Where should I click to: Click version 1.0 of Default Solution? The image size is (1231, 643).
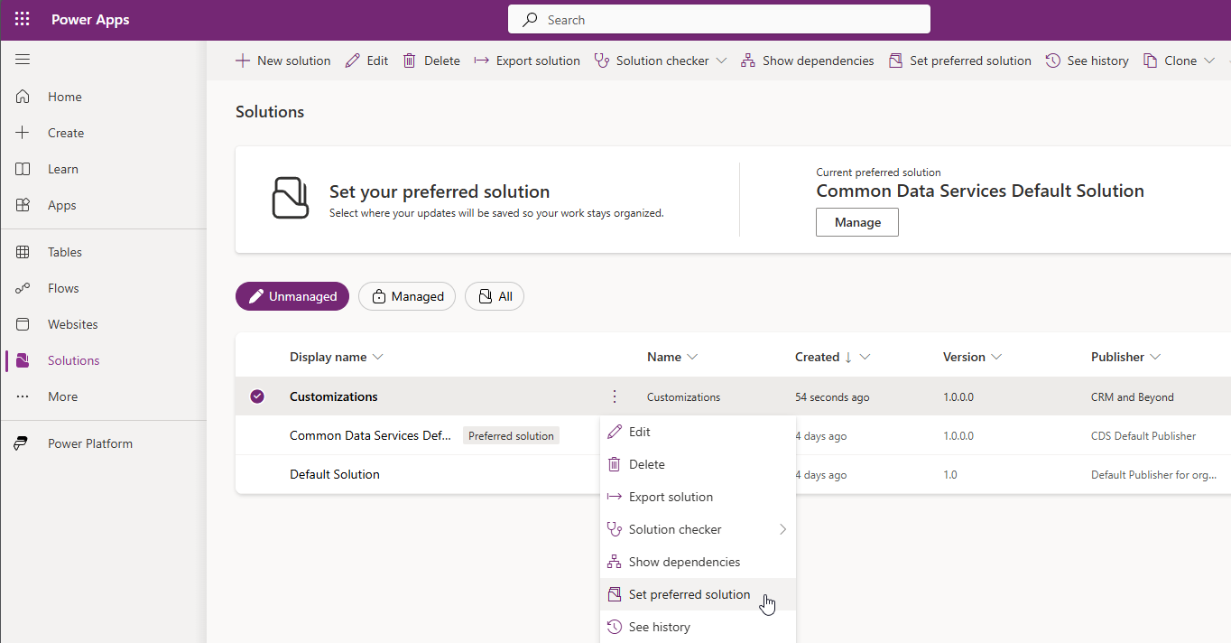(950, 474)
